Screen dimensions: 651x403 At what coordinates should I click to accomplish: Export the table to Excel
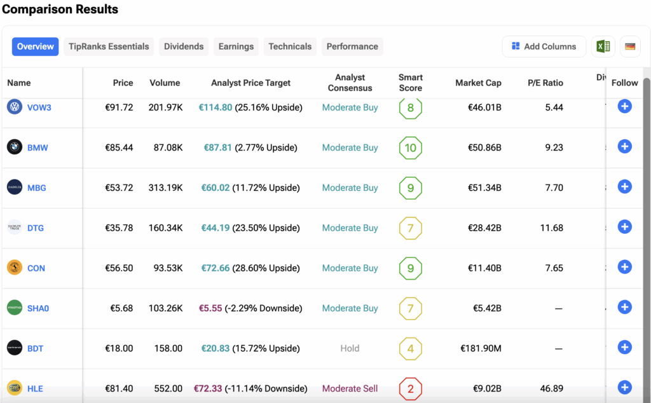(x=603, y=46)
